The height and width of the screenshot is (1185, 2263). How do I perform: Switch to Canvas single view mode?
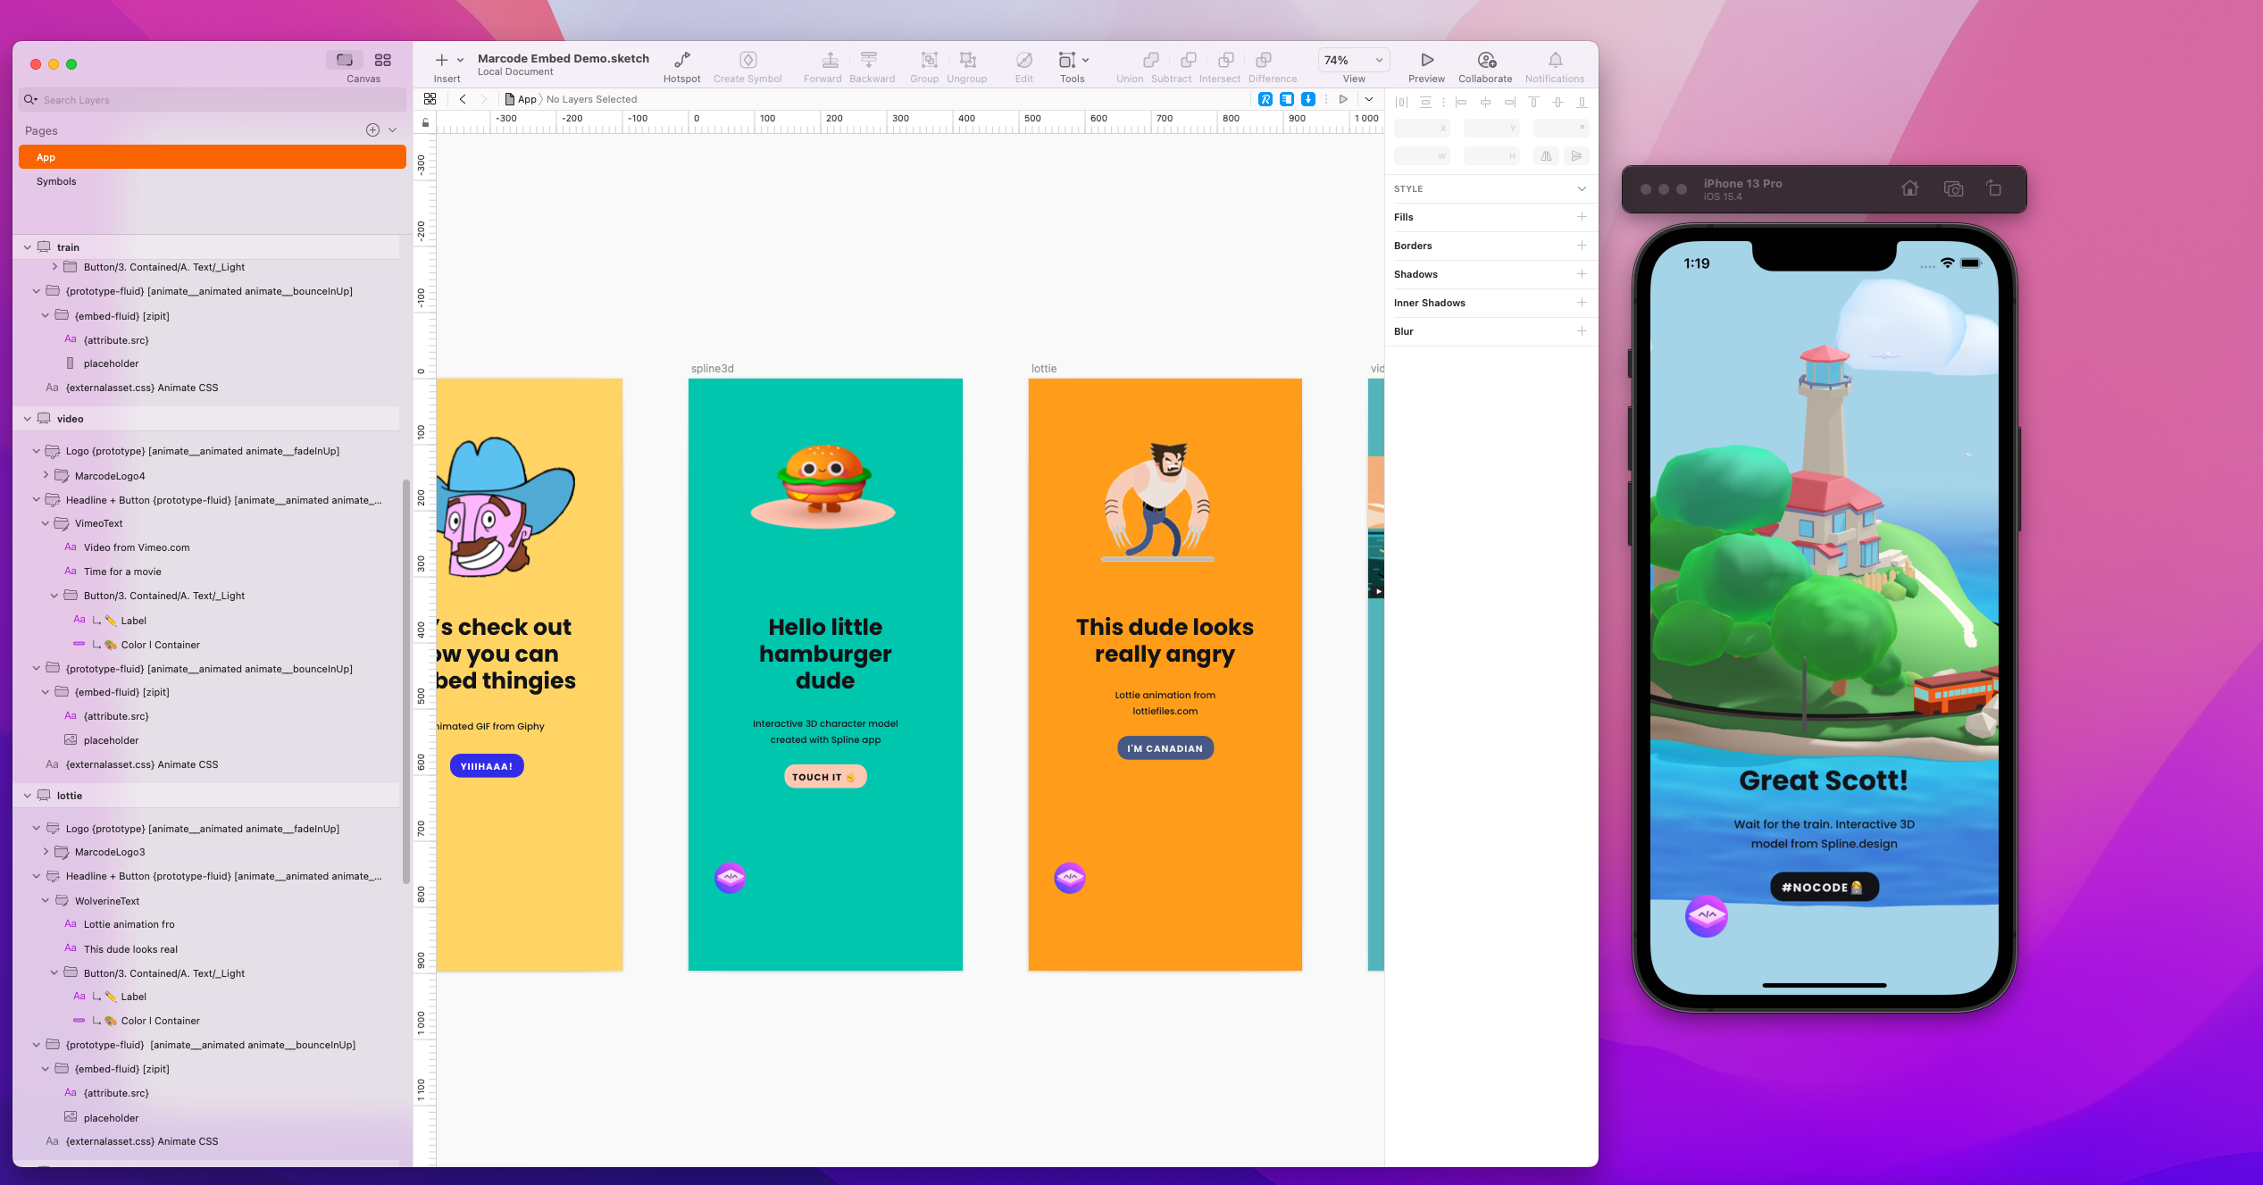(x=345, y=60)
